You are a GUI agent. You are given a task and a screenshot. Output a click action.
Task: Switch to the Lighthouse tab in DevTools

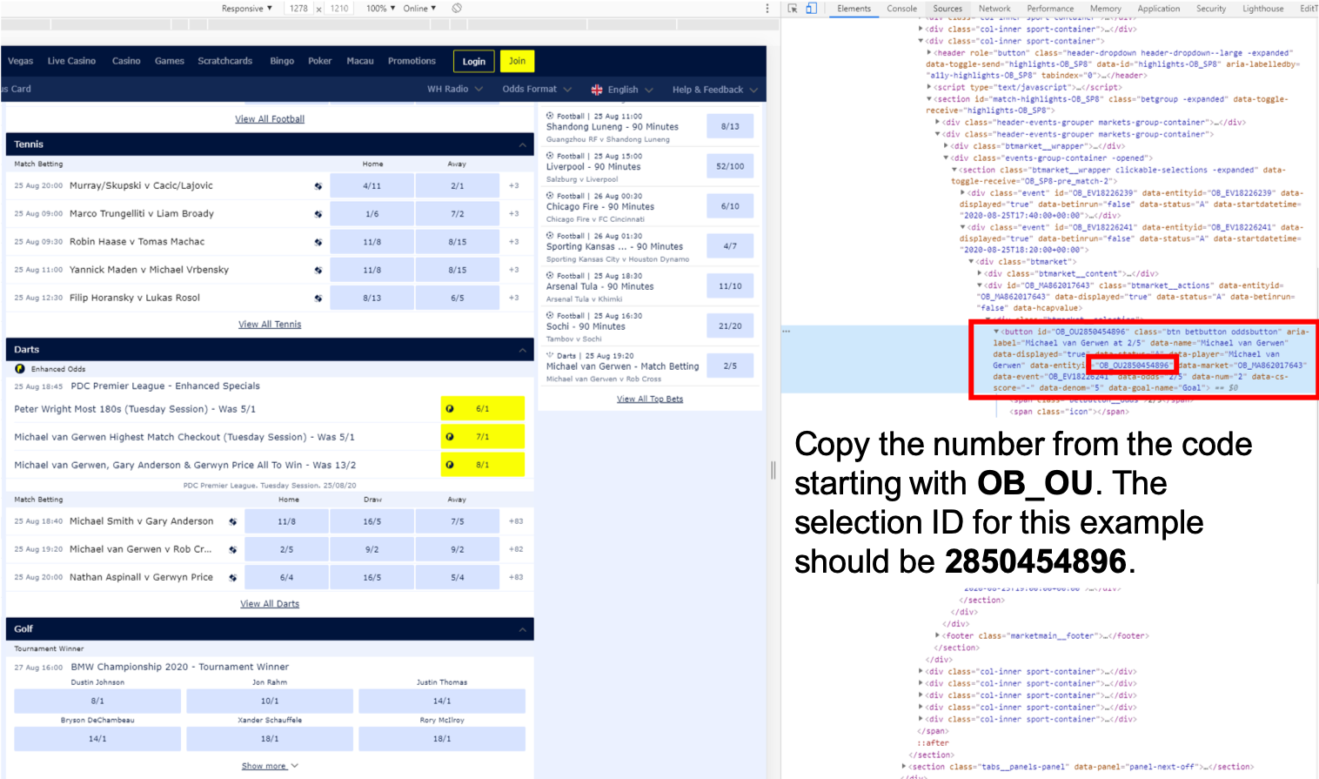tap(1263, 9)
